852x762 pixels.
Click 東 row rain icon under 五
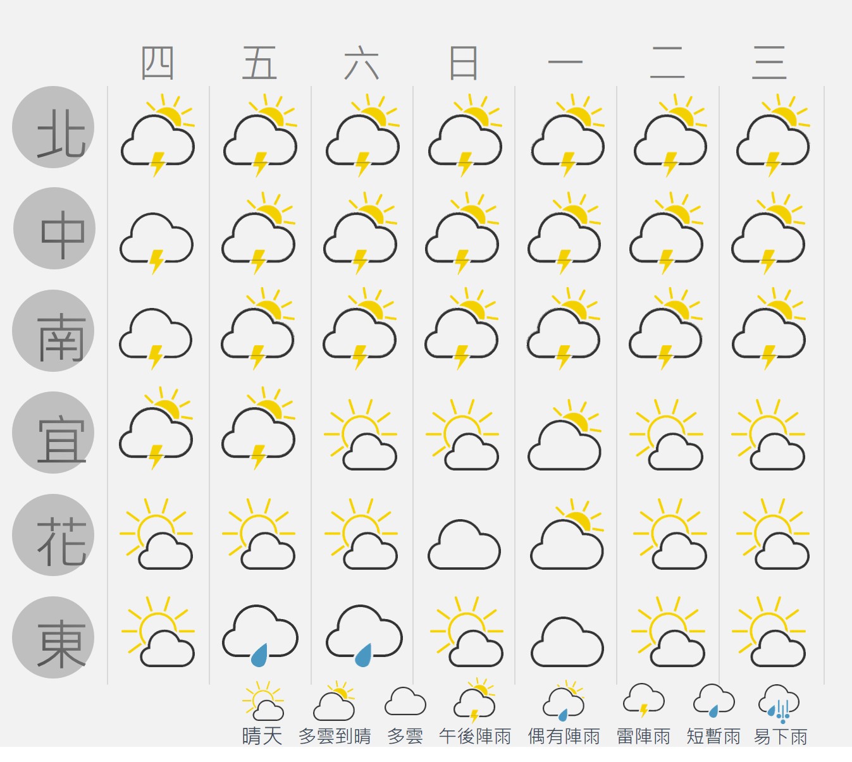click(x=260, y=636)
